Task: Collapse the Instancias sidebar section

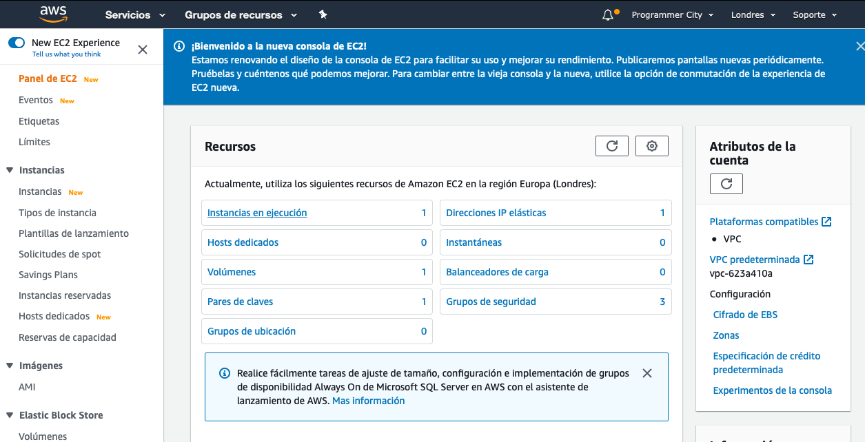Action: coord(10,170)
